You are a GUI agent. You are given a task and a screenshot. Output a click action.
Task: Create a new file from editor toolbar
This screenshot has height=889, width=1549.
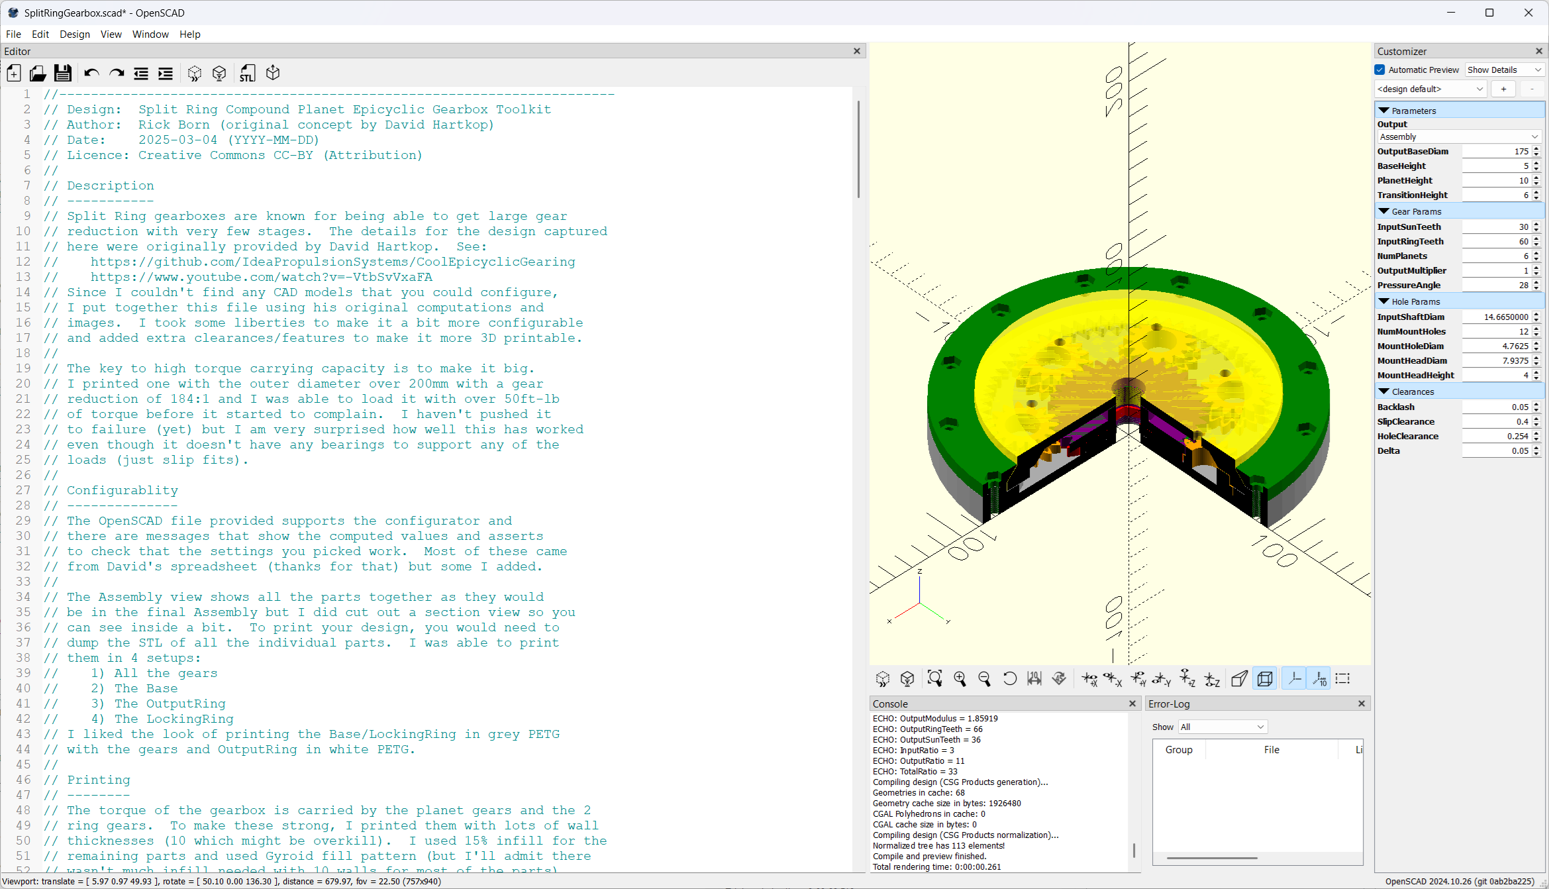click(x=14, y=74)
